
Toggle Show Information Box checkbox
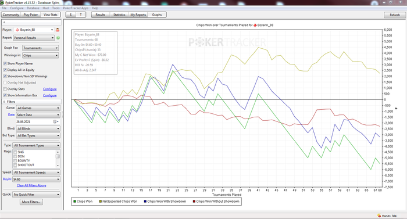click(5, 95)
